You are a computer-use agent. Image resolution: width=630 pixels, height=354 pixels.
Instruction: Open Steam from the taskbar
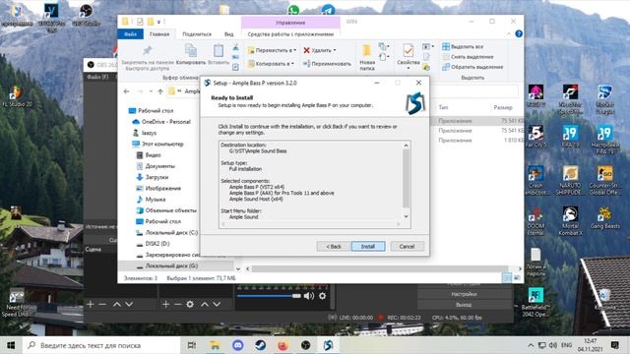[260, 345]
